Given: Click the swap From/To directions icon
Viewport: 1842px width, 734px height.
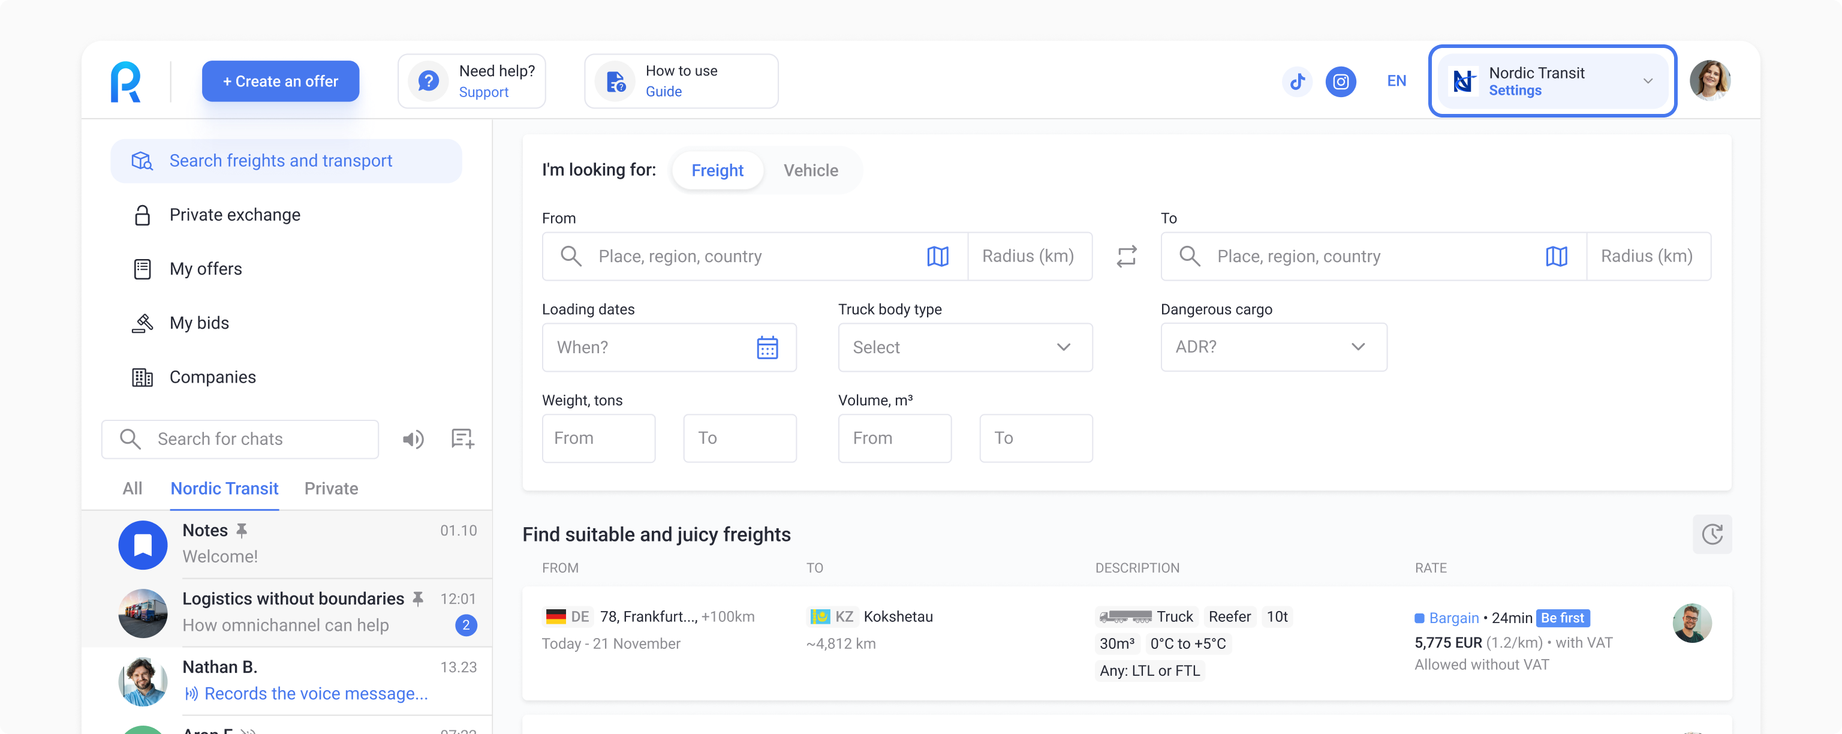Looking at the screenshot, I should pyautogui.click(x=1126, y=256).
